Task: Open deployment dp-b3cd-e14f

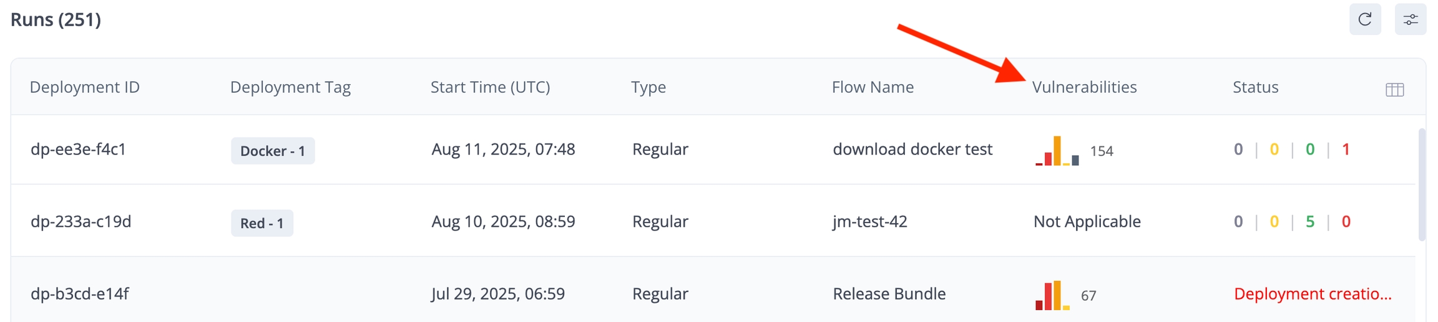Action: (x=80, y=294)
